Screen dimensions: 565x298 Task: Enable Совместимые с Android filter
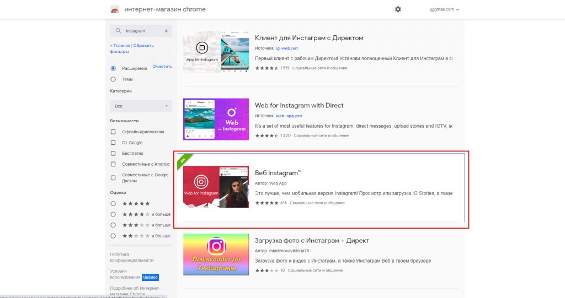click(113, 164)
